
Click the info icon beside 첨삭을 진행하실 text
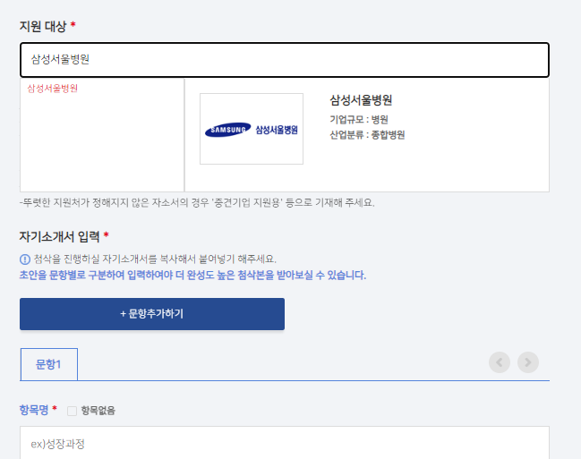[25, 259]
